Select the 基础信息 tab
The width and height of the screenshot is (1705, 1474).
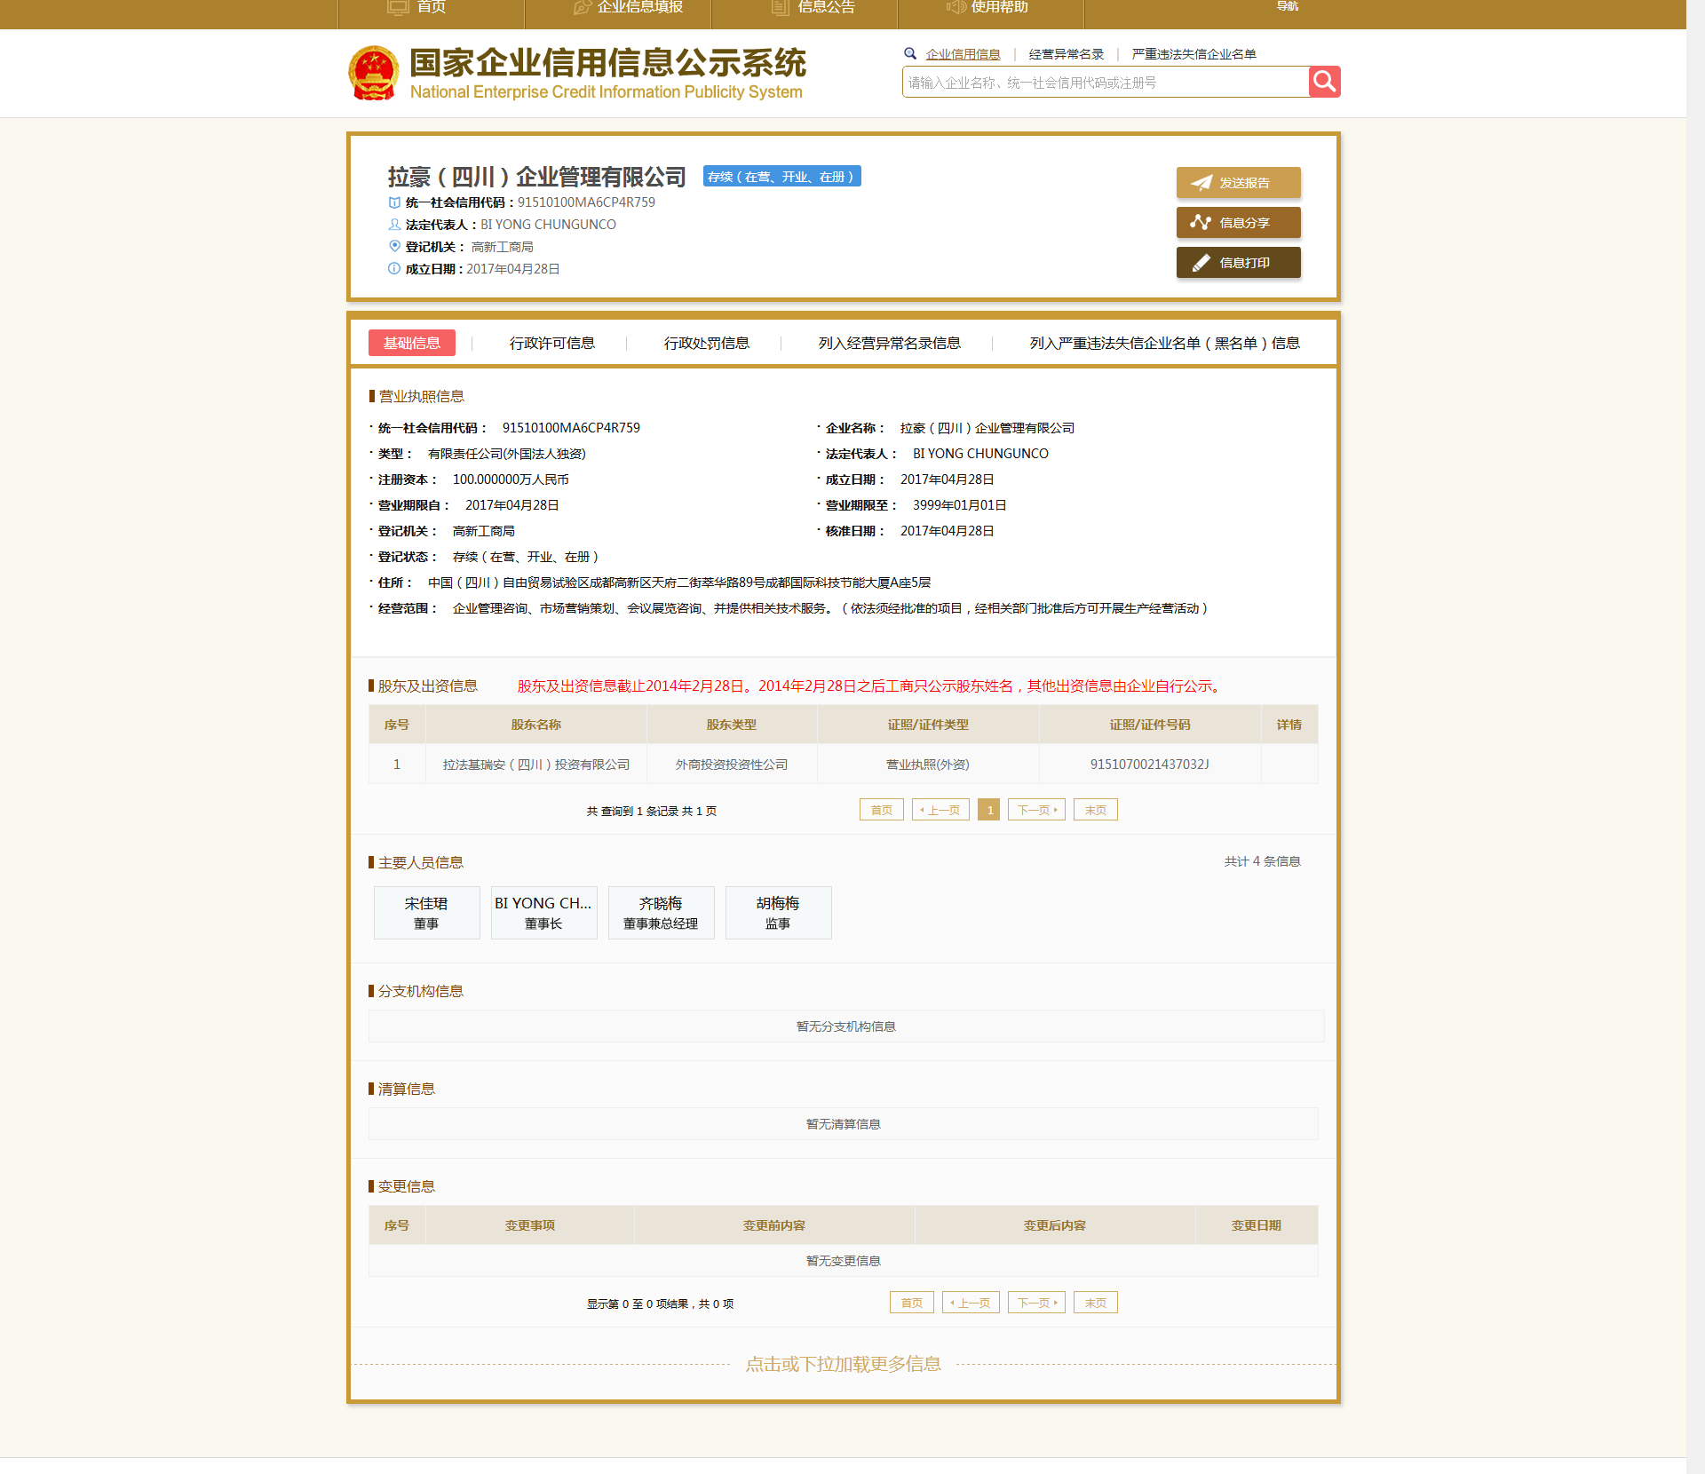click(411, 342)
